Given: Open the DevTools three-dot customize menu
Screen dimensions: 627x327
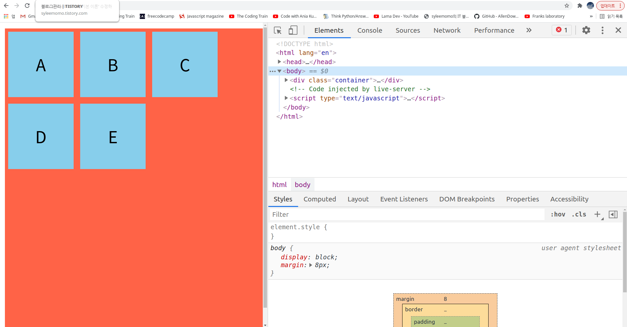Looking at the screenshot, I should click(602, 30).
